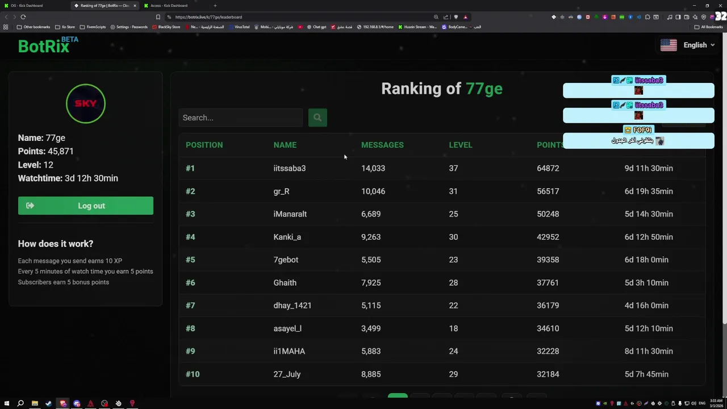This screenshot has height=409, width=727.
Task: Open File Explorer from the taskbar
Action: coord(35,403)
